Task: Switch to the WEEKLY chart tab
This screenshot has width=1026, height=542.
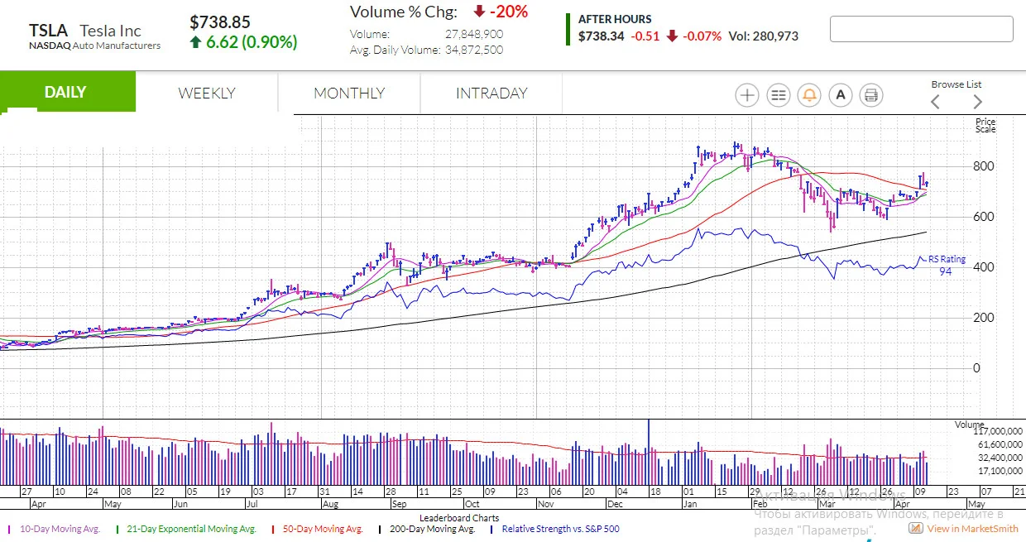Action: click(207, 93)
